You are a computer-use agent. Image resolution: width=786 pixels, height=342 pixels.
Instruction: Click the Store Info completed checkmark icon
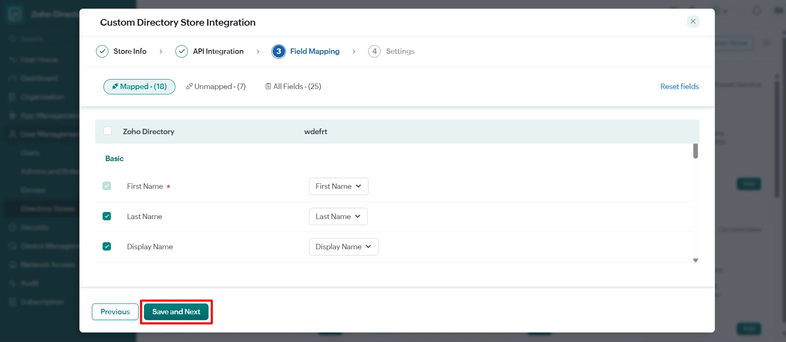(x=102, y=51)
